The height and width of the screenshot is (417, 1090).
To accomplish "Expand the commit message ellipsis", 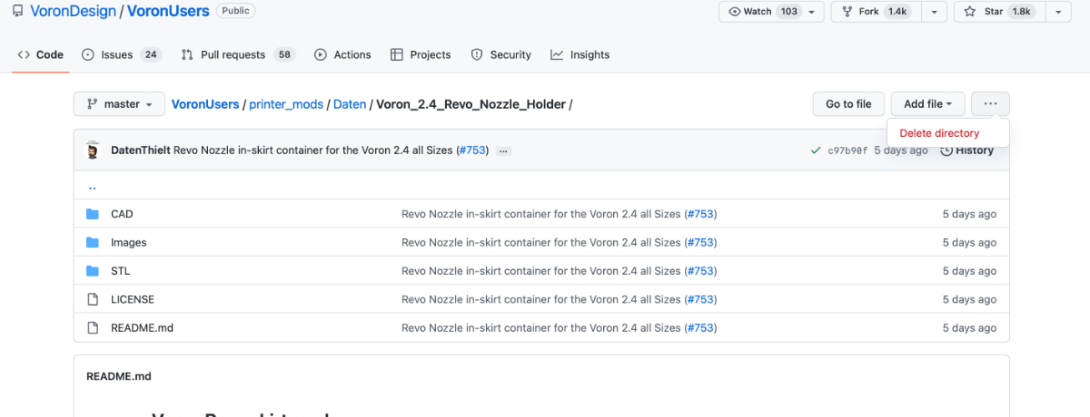I will coord(504,150).
